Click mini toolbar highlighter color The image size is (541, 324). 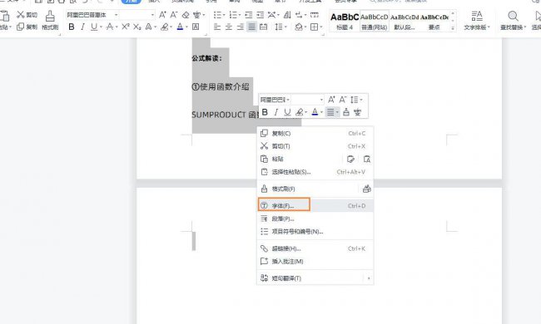pos(300,112)
